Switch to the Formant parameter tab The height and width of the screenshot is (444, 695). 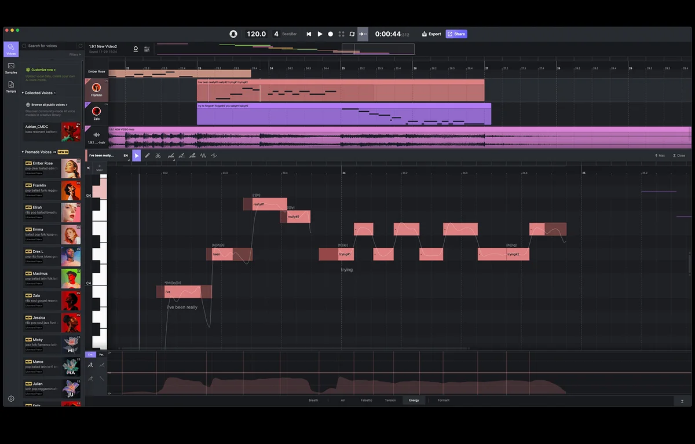(444, 400)
